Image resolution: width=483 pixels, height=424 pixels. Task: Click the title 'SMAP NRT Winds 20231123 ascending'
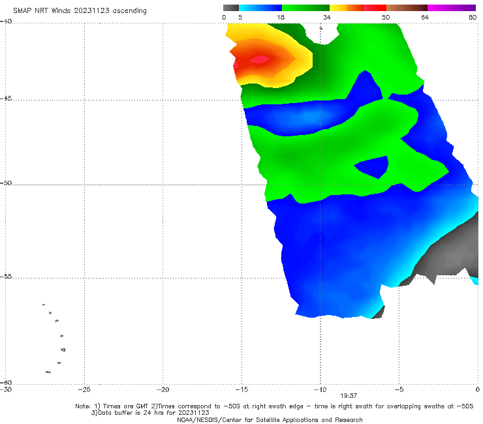80,10
